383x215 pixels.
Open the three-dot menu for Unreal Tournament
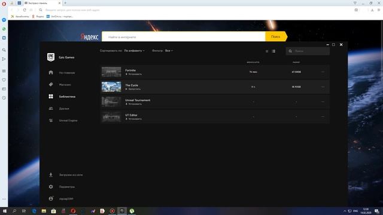pyautogui.click(x=323, y=102)
